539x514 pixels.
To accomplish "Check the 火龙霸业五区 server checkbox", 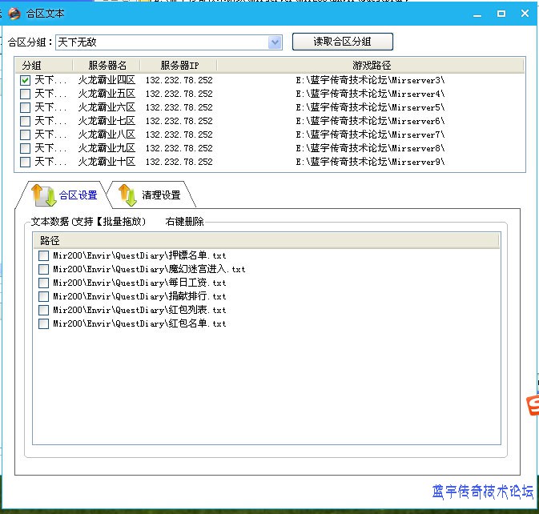I will click(x=26, y=94).
